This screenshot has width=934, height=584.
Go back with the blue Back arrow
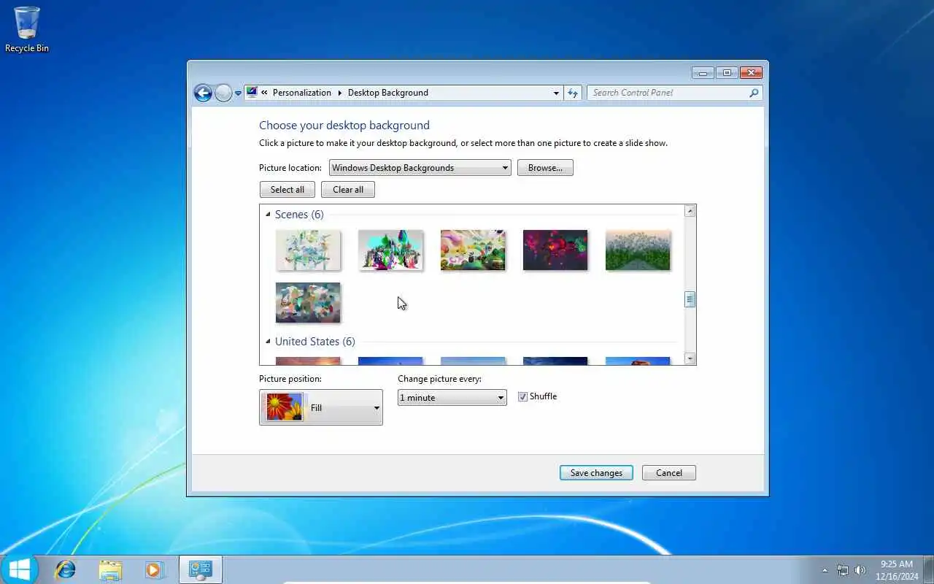click(203, 93)
